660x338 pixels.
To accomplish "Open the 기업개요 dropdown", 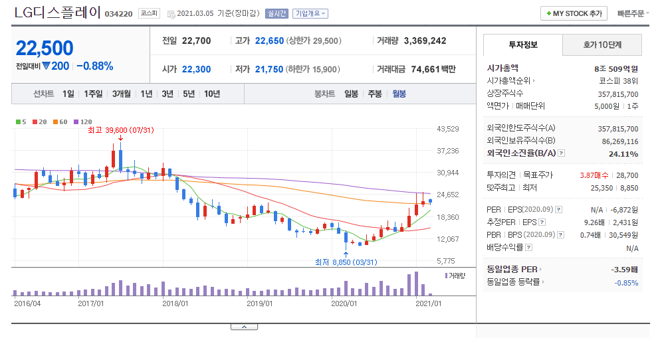I will pos(310,14).
